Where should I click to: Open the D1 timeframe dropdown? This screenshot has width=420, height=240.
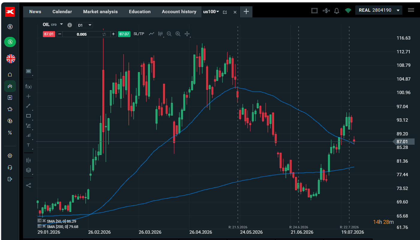pos(85,25)
